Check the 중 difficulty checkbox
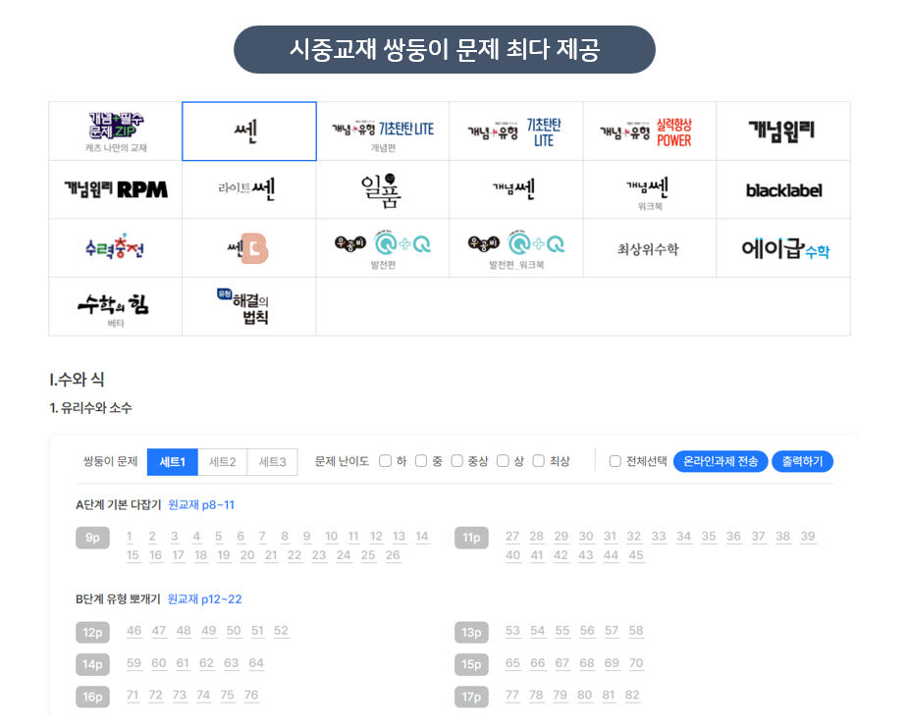Screen dimensions: 910x725 [x=421, y=461]
